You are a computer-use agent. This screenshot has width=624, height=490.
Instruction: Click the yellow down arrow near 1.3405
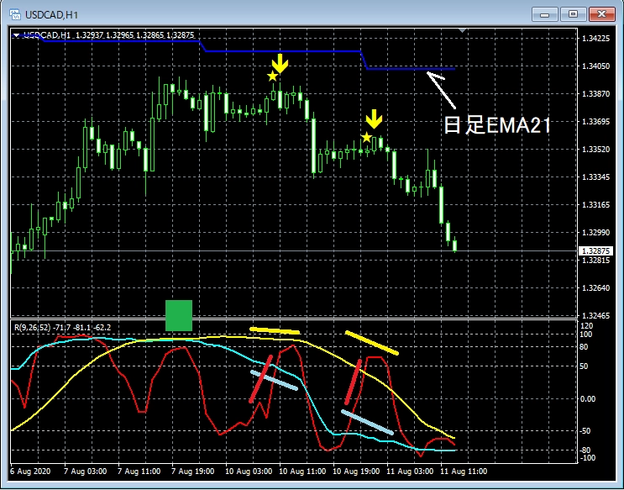(280, 63)
